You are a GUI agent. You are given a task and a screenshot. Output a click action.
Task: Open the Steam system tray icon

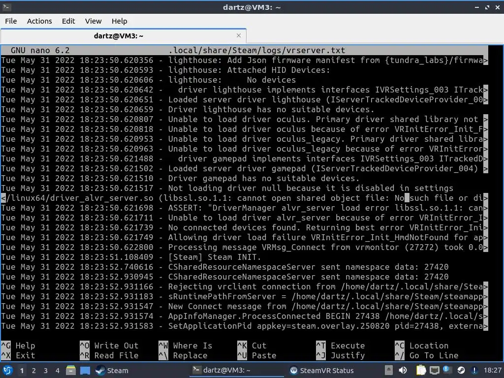pyautogui.click(x=461, y=370)
